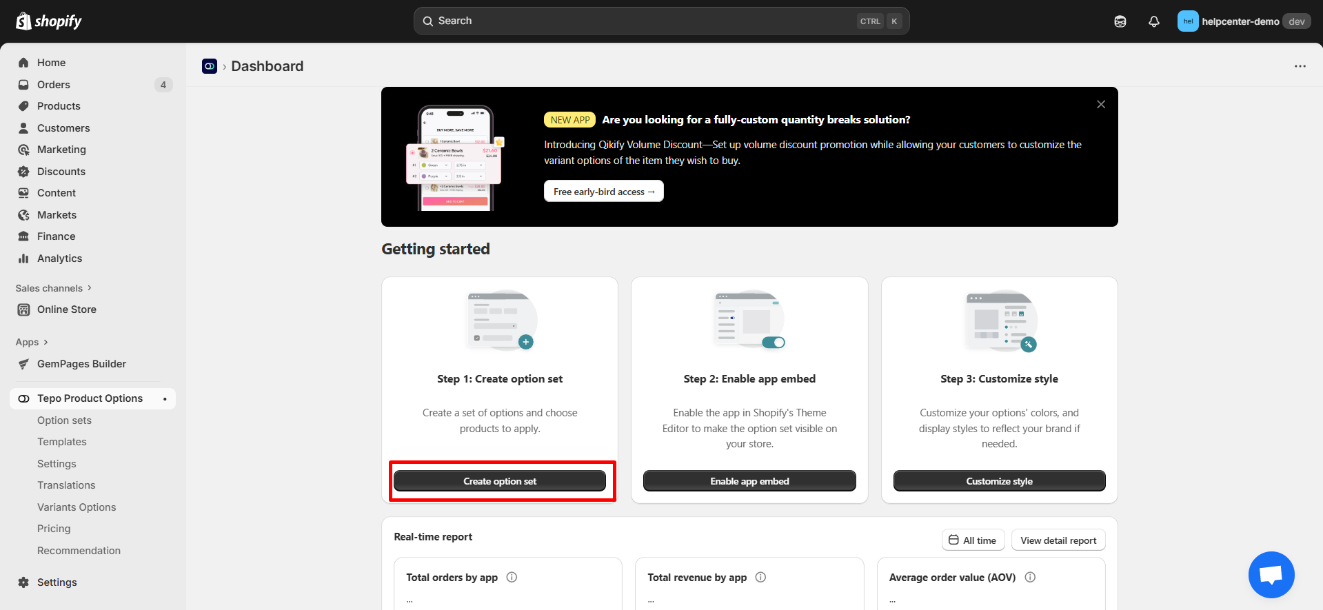Go to Tepo app Settings submenu
Image resolution: width=1323 pixels, height=610 pixels.
(x=57, y=464)
